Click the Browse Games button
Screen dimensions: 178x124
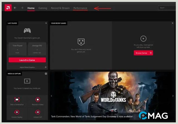(143, 53)
